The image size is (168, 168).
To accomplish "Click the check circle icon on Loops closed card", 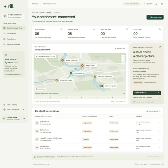I will 160,29.
